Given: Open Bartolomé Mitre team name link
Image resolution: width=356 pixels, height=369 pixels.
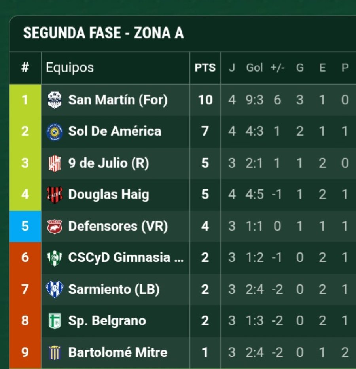Looking at the screenshot, I should 117,352.
